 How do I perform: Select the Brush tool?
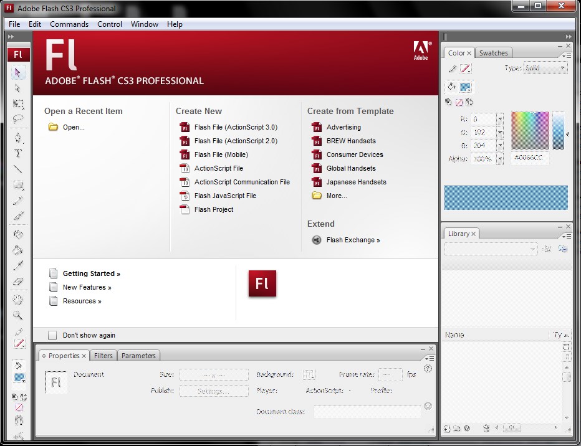click(18, 216)
